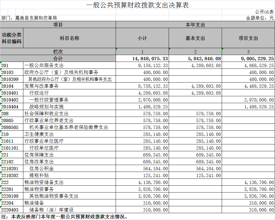This screenshot has width=275, height=220.
Task: Select the 项目支出 column header
Action: pos(248,38)
